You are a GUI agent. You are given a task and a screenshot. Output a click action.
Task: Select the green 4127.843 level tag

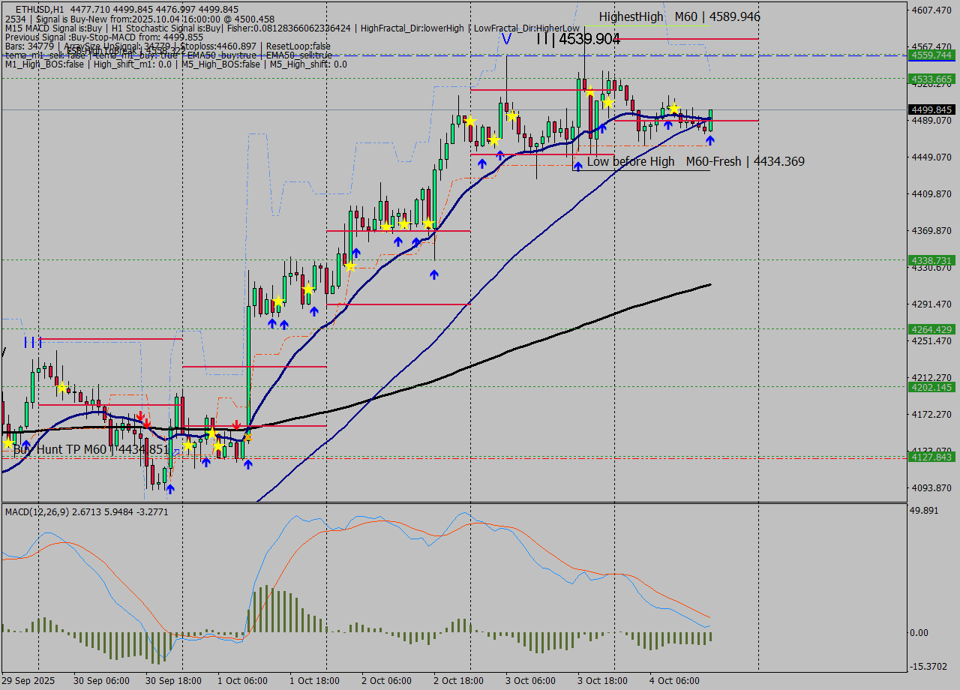click(x=931, y=457)
